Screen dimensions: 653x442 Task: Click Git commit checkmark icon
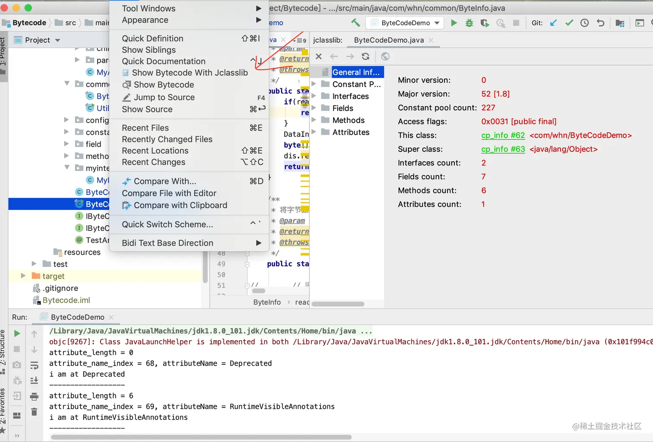569,23
